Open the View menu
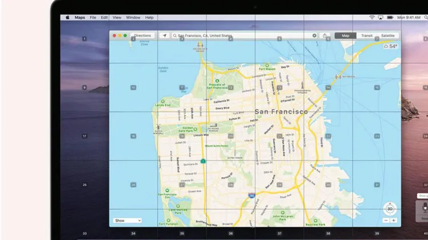 117,18
